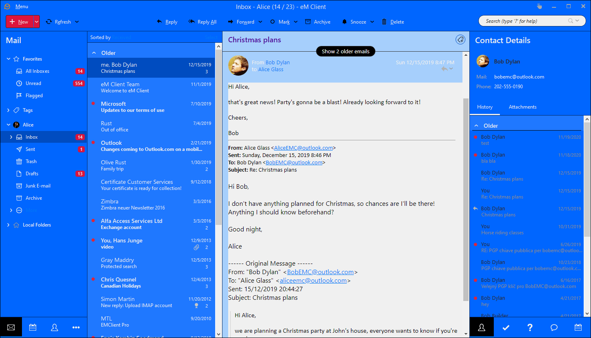Screen dimensions: 591x338
Task: Open the more options ellipsis icon
Action: click(76, 327)
